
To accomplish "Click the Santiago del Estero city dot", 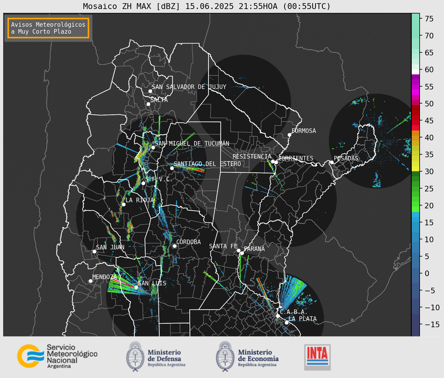I will (172, 168).
